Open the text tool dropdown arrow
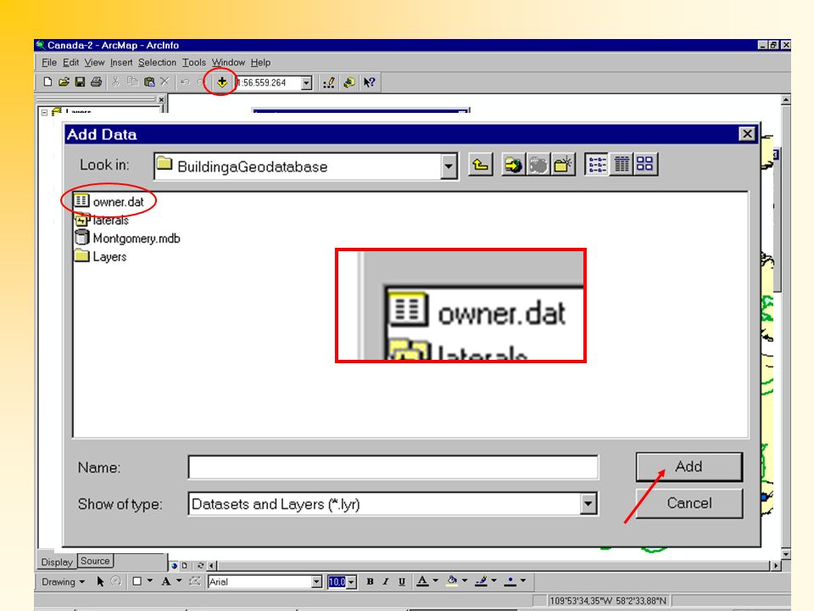The width and height of the screenshot is (814, 611). pos(179,580)
